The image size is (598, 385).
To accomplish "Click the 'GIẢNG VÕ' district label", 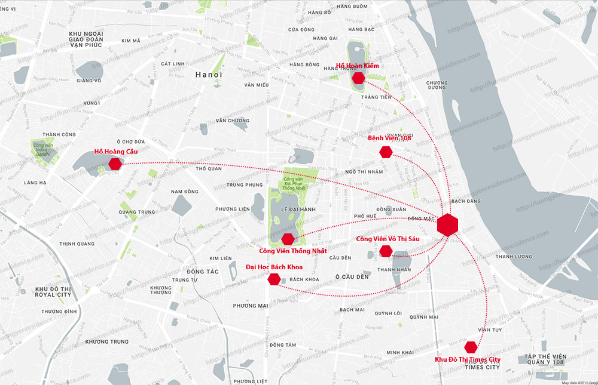I will coord(89,81).
